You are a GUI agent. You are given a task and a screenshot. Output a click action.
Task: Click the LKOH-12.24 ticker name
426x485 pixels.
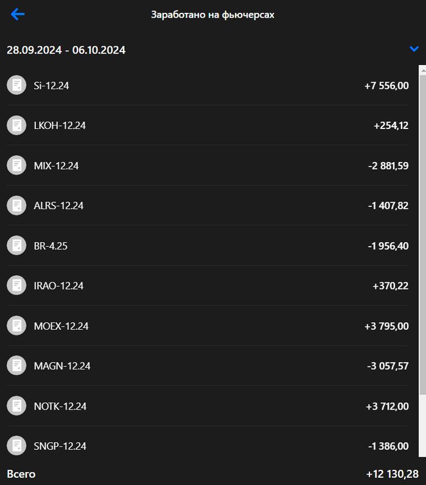(x=60, y=126)
